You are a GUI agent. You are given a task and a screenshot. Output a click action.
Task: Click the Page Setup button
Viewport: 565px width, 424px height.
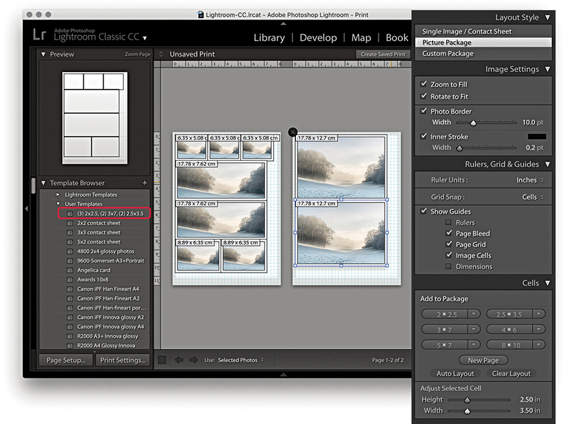[66, 360]
